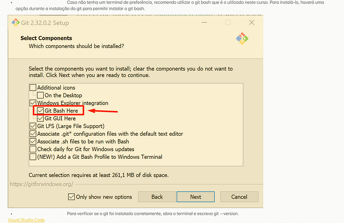
Task: Click the disk space requirement text
Action: (x=98, y=175)
